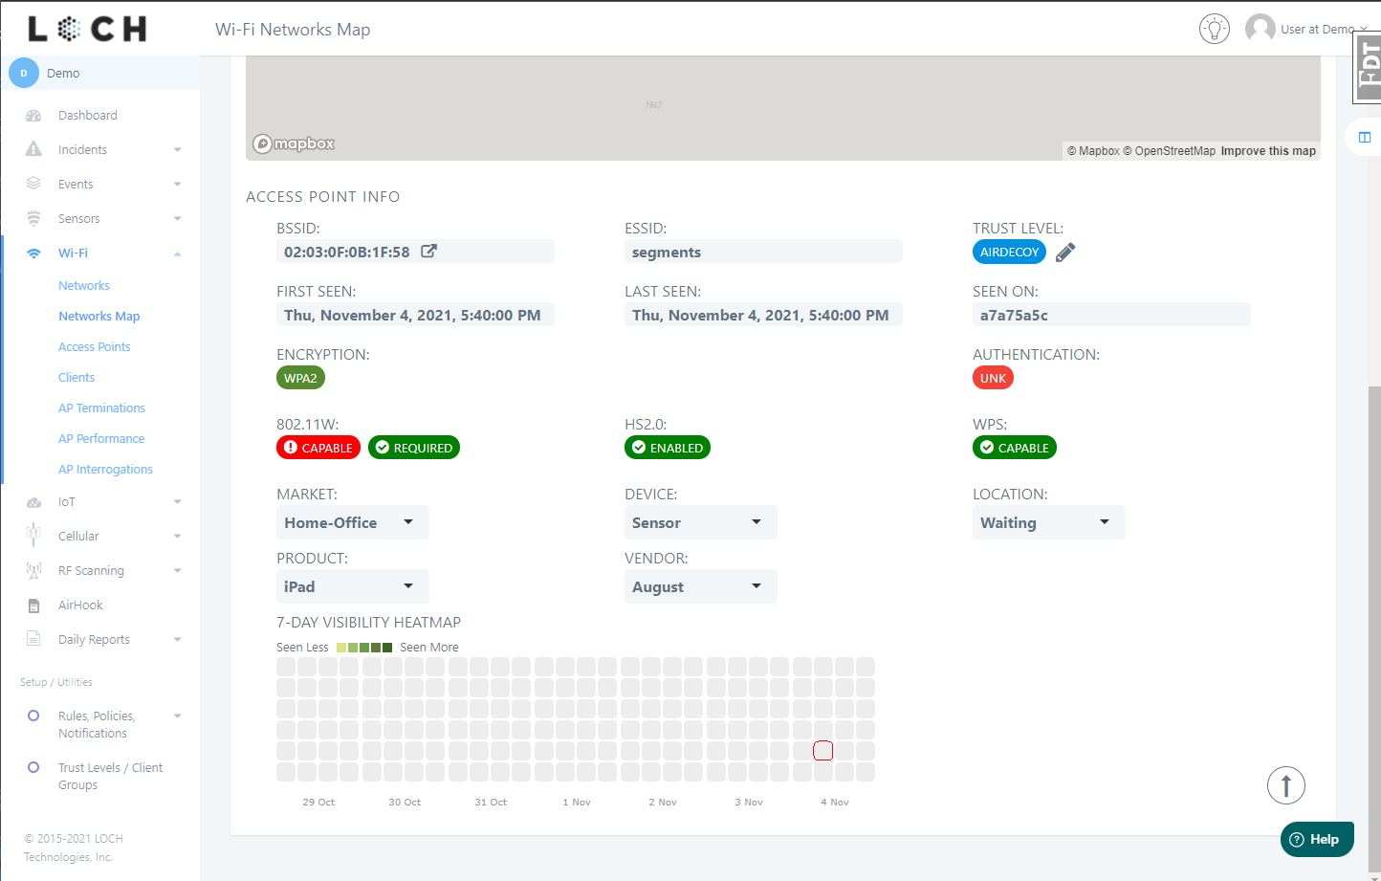The image size is (1381, 881).
Task: Edit trust level with pencil icon
Action: click(x=1065, y=253)
